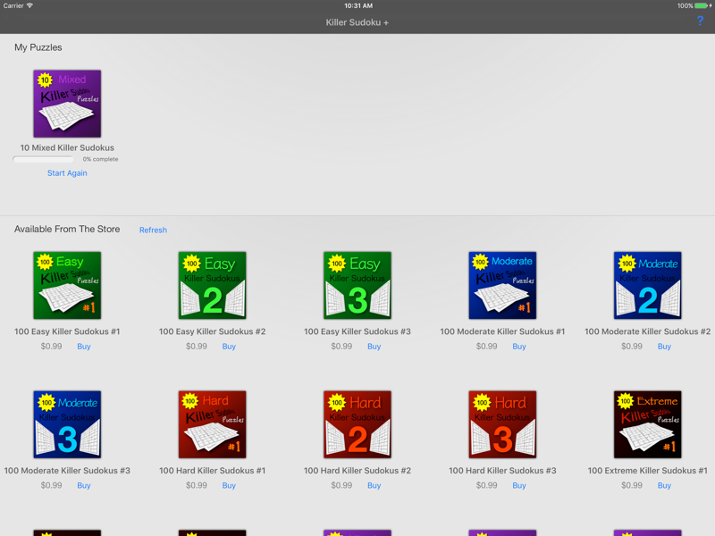The height and width of the screenshot is (536, 715).
Task: Click the battery indicator in status bar
Action: (x=702, y=6)
